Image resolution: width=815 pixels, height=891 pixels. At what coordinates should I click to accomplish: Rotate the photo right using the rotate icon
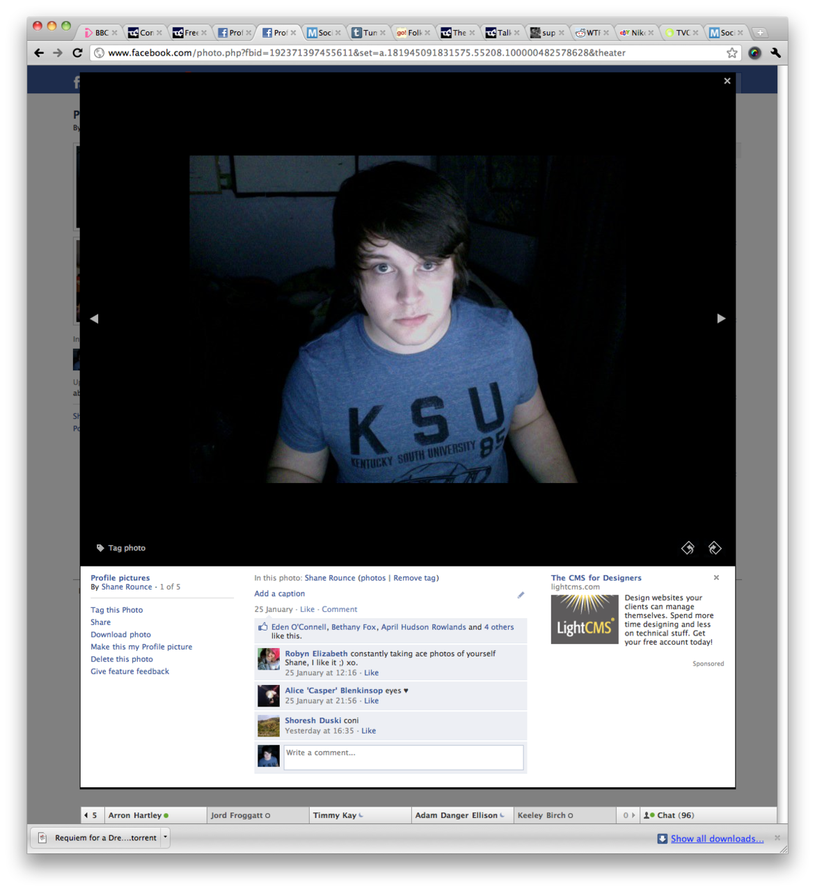point(715,548)
